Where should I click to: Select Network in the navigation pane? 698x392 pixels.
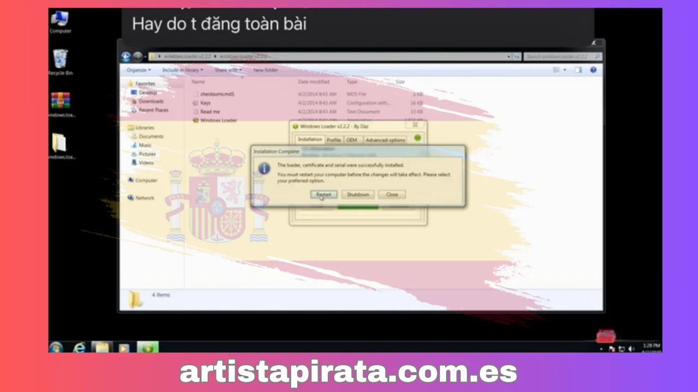(x=141, y=198)
